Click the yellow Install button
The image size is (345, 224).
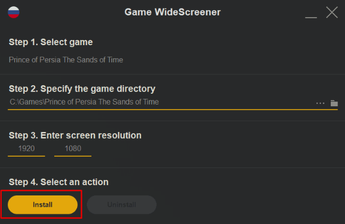(x=43, y=205)
